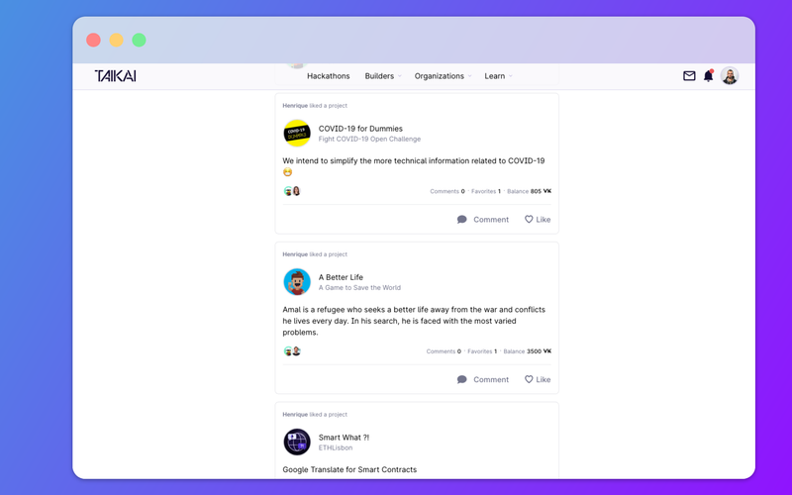This screenshot has width=792, height=495.
Task: Expand the Learn dropdown menu
Action: tap(498, 76)
